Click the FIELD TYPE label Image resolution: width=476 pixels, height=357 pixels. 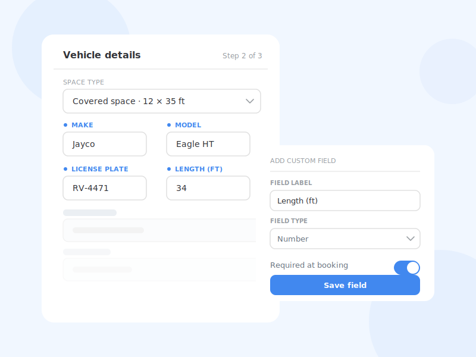(289, 221)
